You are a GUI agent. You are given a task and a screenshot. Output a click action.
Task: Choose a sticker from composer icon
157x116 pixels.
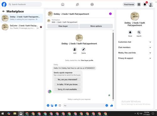pos(56,105)
